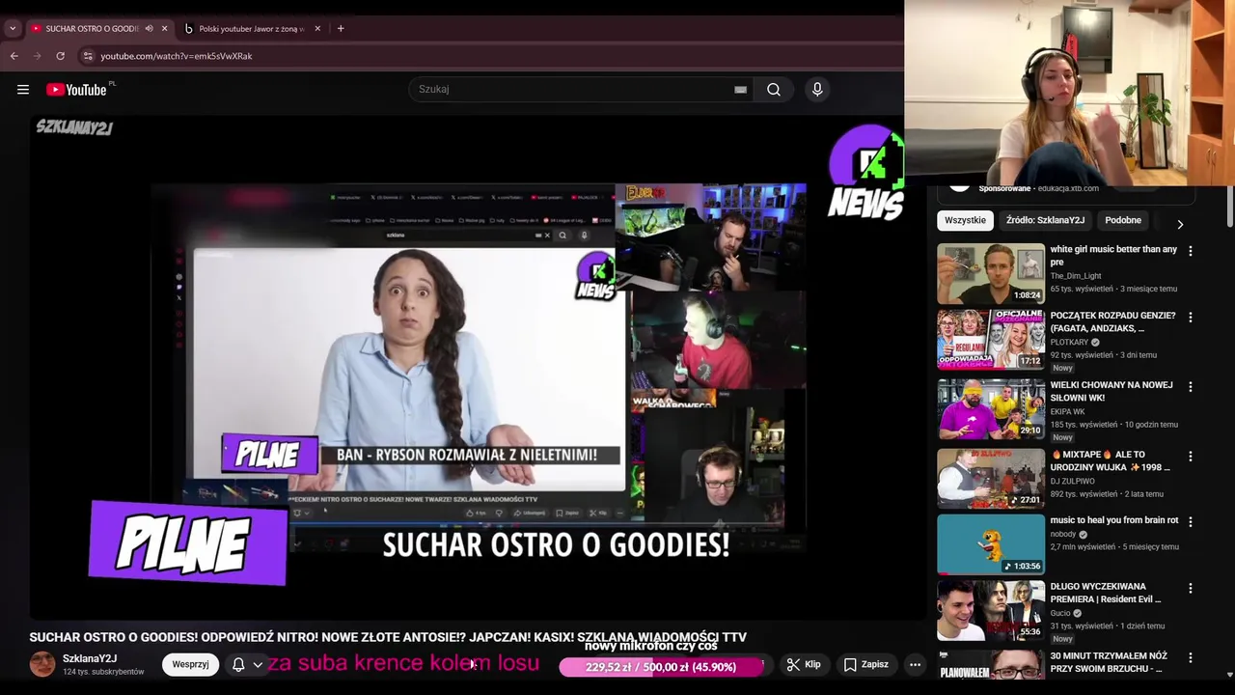
Task: Open options menu for white girl music video
Action: [x=1190, y=251]
